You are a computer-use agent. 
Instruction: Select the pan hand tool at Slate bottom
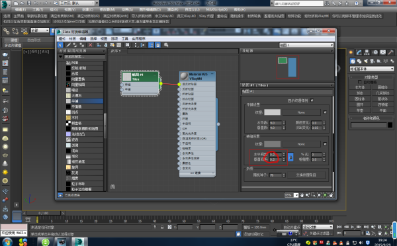click(302, 195)
